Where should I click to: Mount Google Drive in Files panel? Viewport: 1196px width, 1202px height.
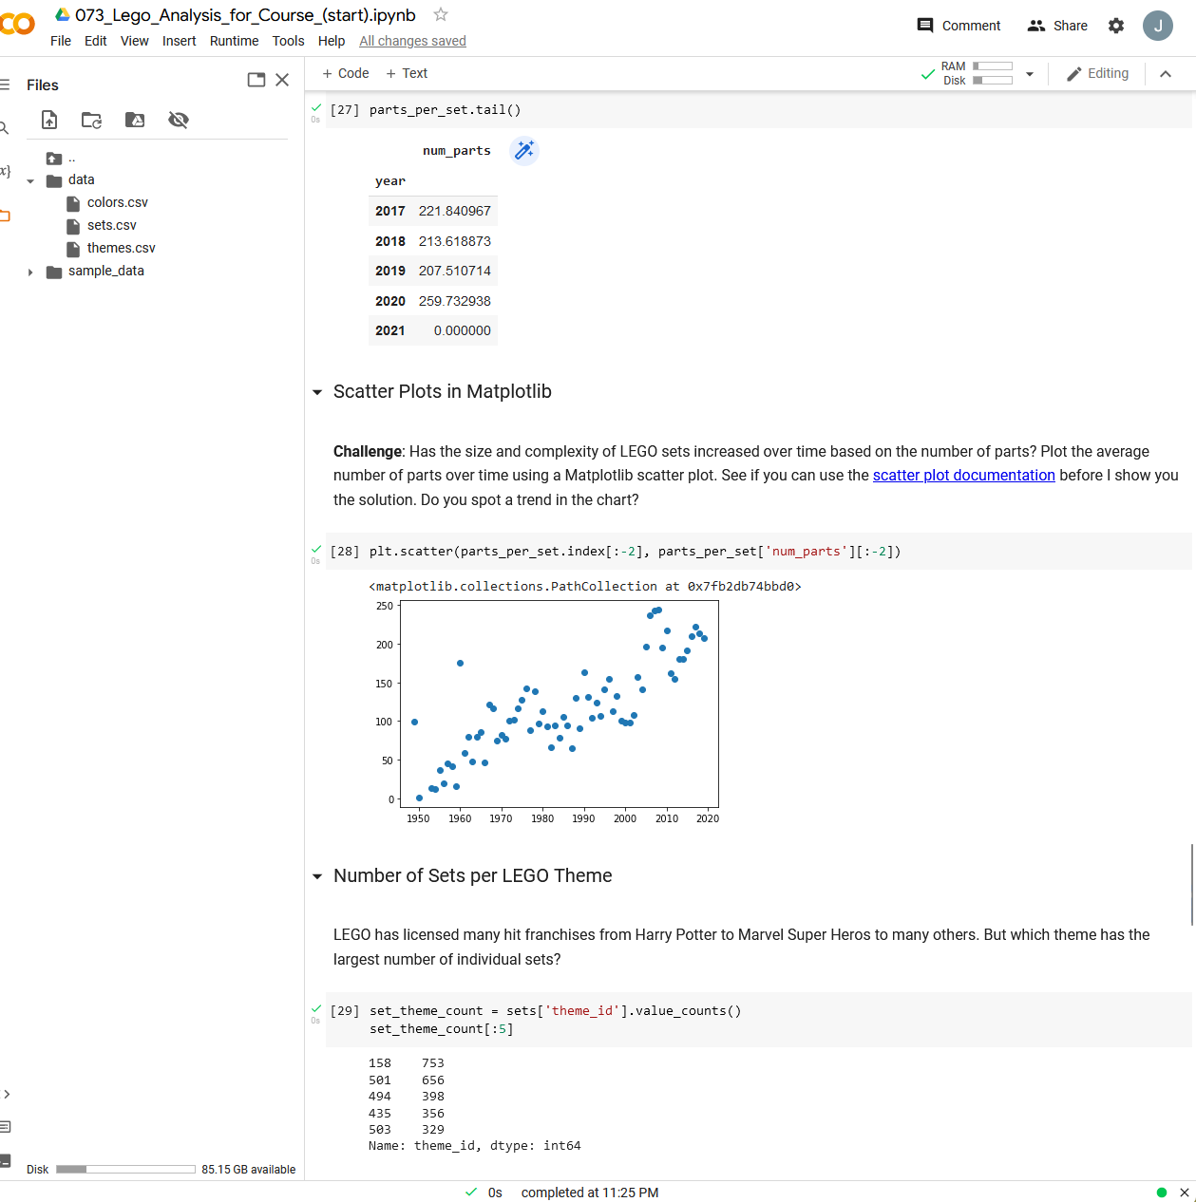134,120
